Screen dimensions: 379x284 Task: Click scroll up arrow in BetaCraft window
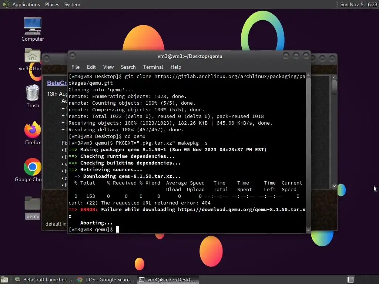pyautogui.click(x=334, y=78)
